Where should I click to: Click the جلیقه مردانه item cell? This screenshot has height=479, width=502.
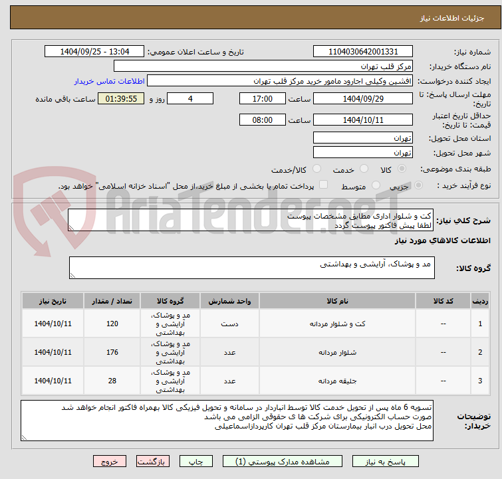pyautogui.click(x=338, y=381)
